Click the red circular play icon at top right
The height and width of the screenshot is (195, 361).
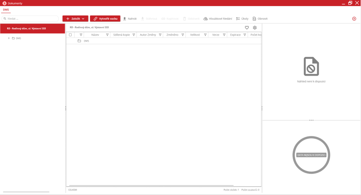(354, 19)
